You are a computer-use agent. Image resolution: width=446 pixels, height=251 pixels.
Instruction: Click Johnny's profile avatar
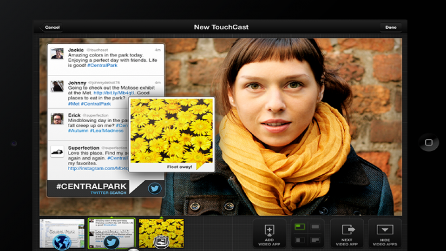pyautogui.click(x=57, y=86)
